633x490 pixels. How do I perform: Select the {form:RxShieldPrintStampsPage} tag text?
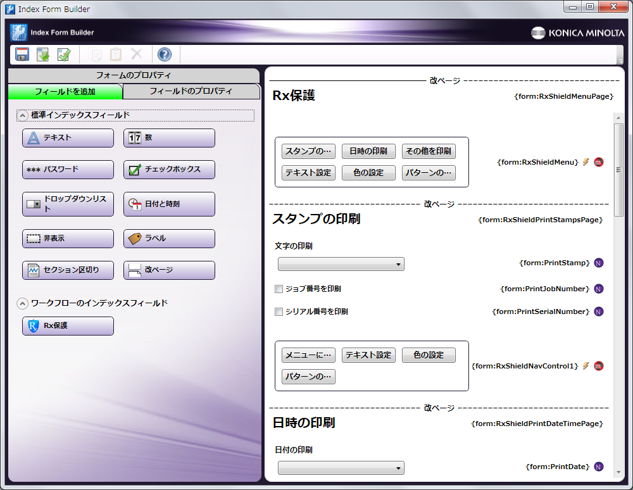tap(541, 220)
